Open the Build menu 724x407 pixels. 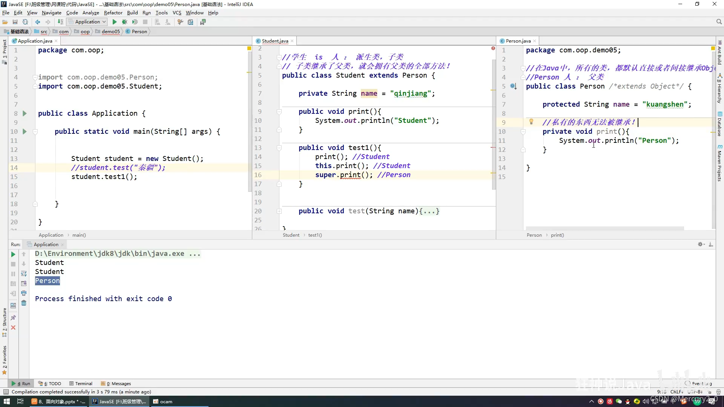tap(132, 12)
